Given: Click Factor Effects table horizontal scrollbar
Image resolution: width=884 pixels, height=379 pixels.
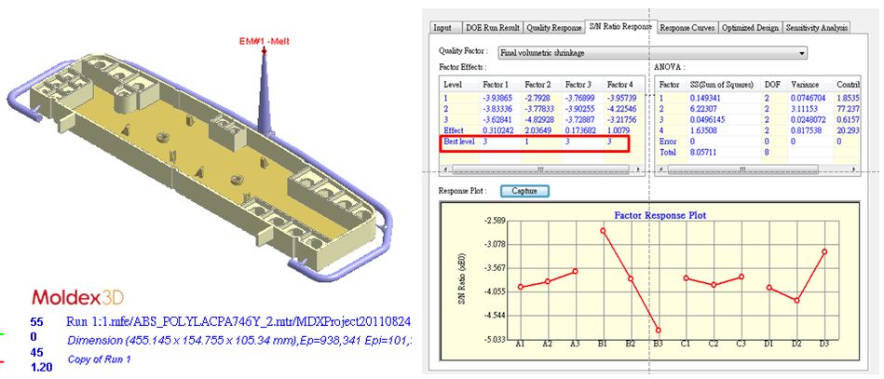Looking at the screenshot, I should pos(541,169).
